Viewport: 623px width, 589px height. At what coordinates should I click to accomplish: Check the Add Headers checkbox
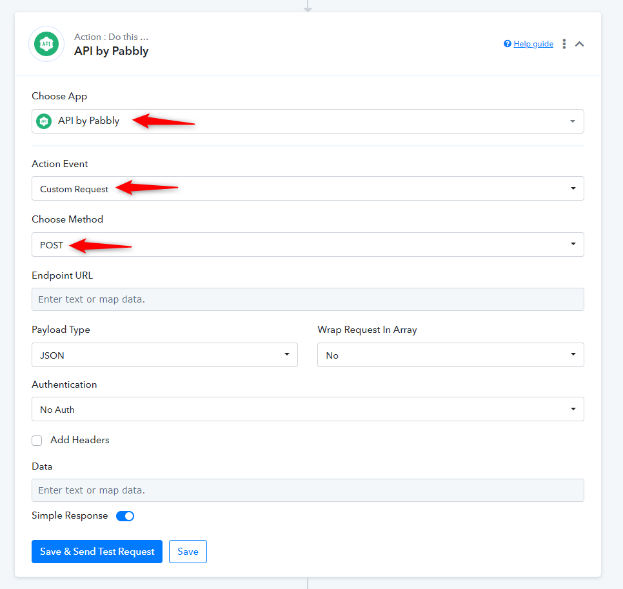coord(37,441)
